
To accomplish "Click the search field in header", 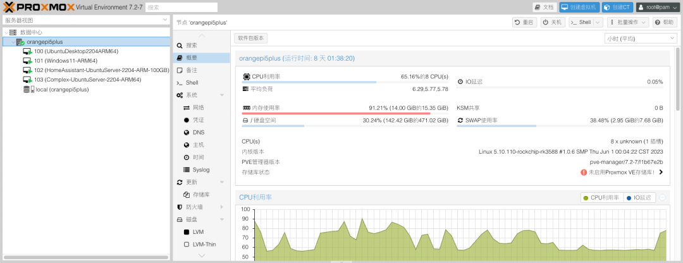I will click(182, 8).
